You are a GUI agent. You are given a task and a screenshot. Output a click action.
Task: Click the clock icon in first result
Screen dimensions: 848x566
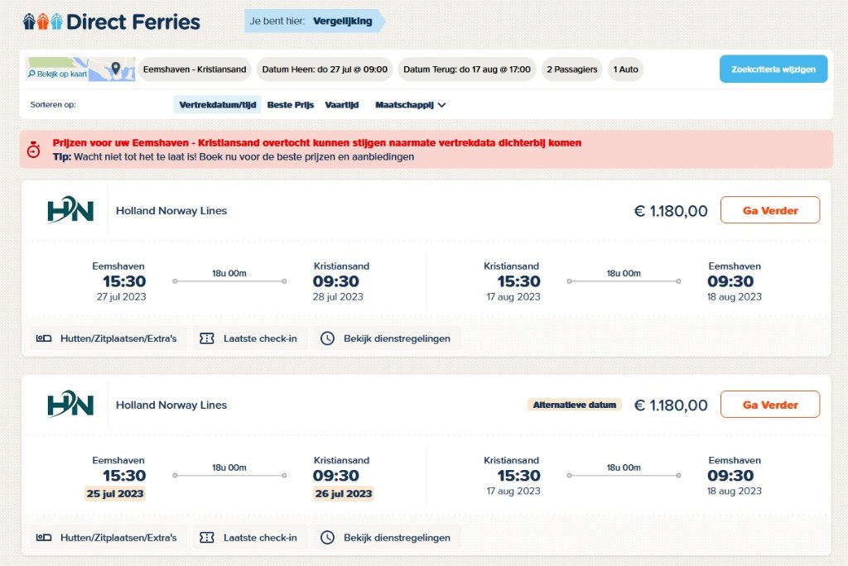tap(327, 338)
